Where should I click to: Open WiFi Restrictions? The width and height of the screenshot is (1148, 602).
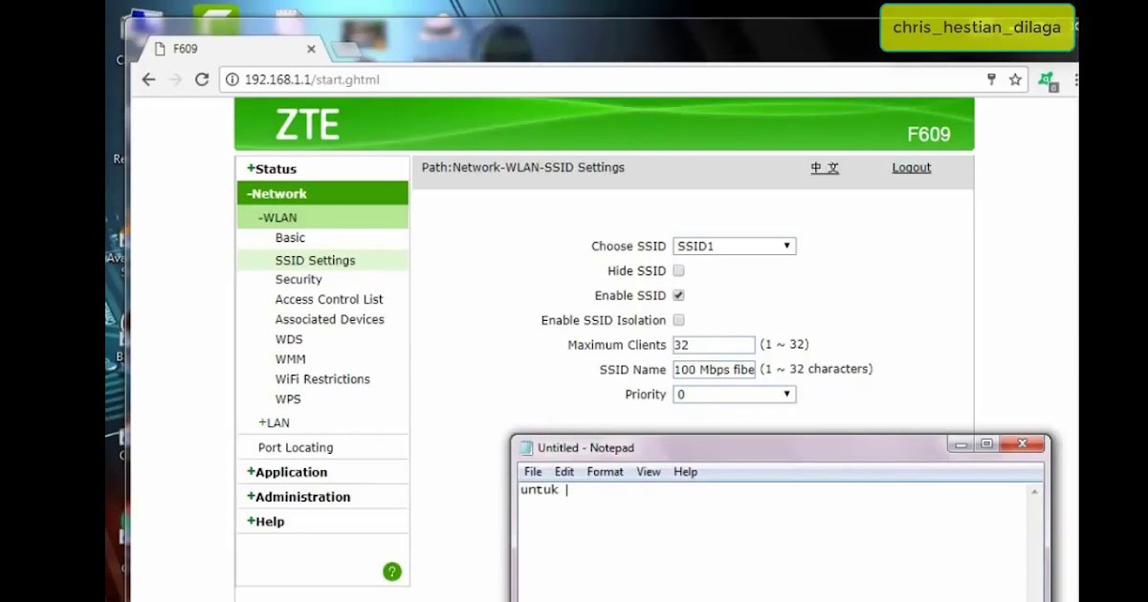tap(322, 379)
